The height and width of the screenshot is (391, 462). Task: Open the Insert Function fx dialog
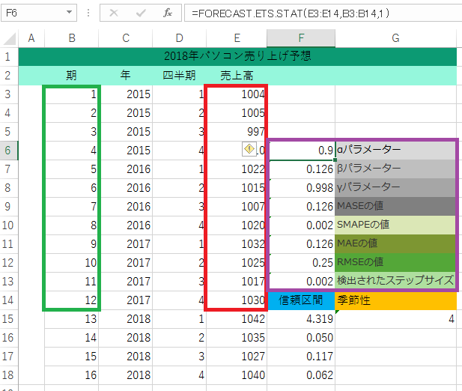point(168,13)
